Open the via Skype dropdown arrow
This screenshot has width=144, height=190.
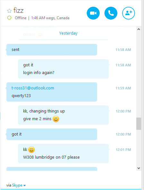click(x=24, y=186)
